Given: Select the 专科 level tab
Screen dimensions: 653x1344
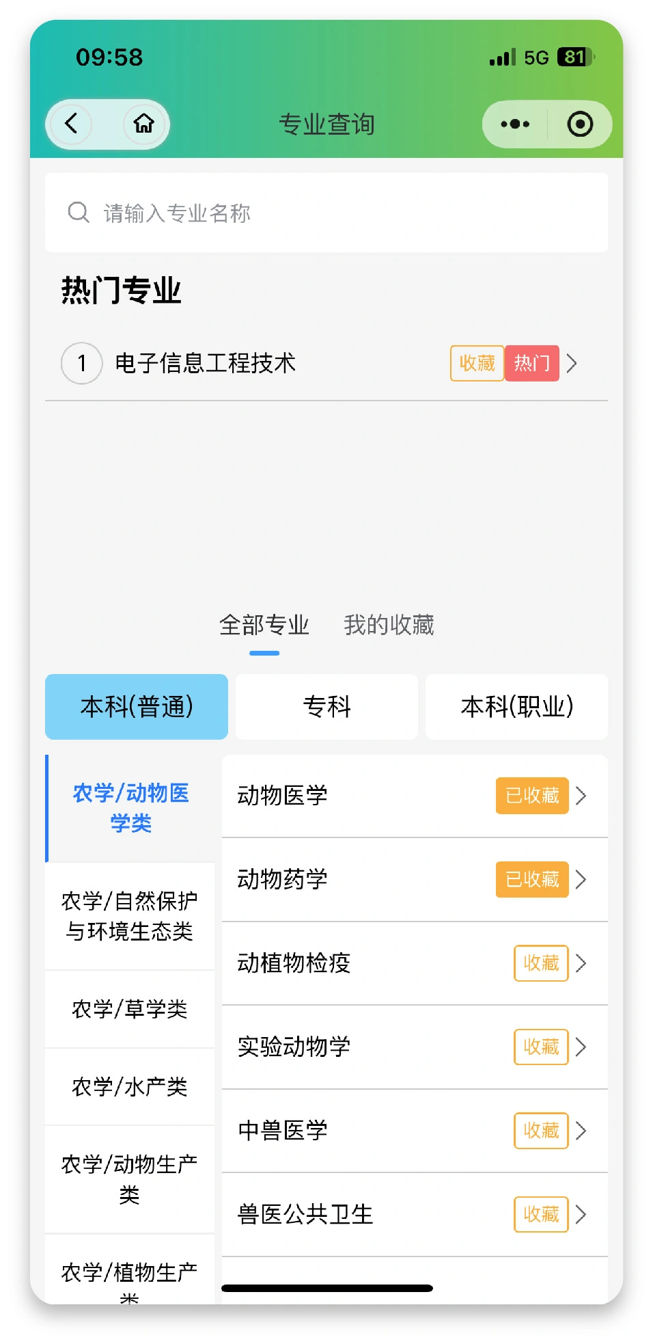Looking at the screenshot, I should (x=326, y=707).
